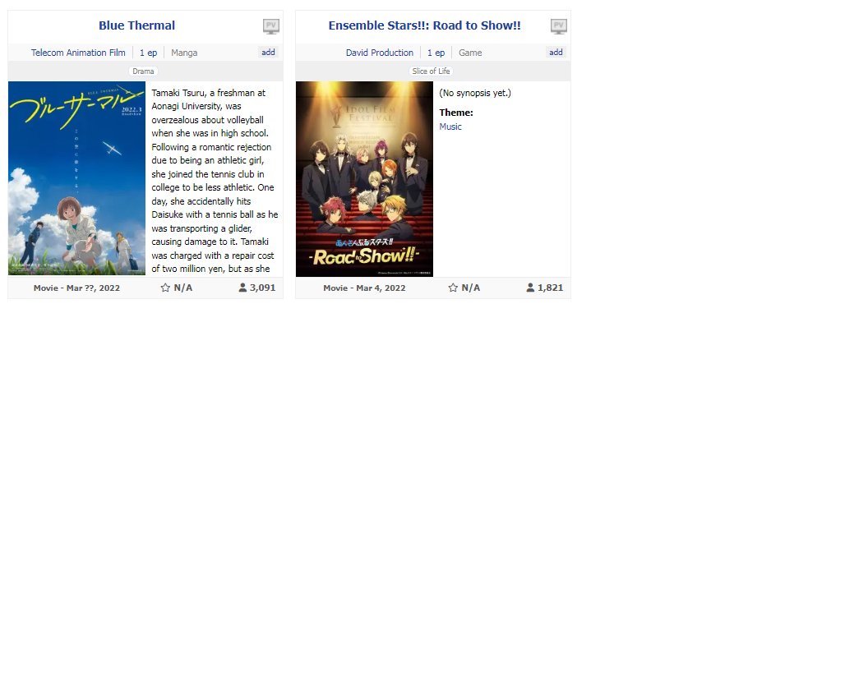Click the star score icon under Blue Thermal
Screen dimensions: 868x700
coord(165,288)
